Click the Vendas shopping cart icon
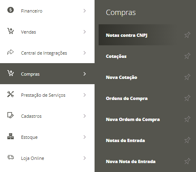 pos(11,31)
